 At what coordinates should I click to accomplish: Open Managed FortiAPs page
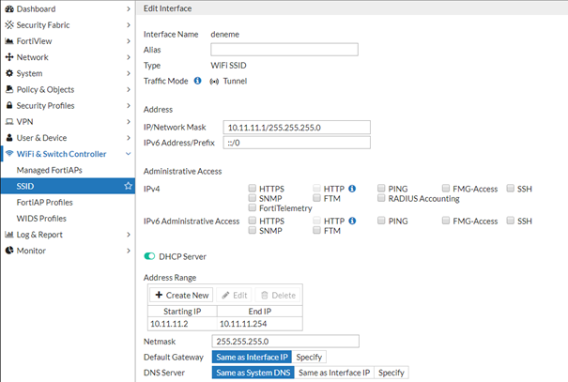tap(52, 170)
